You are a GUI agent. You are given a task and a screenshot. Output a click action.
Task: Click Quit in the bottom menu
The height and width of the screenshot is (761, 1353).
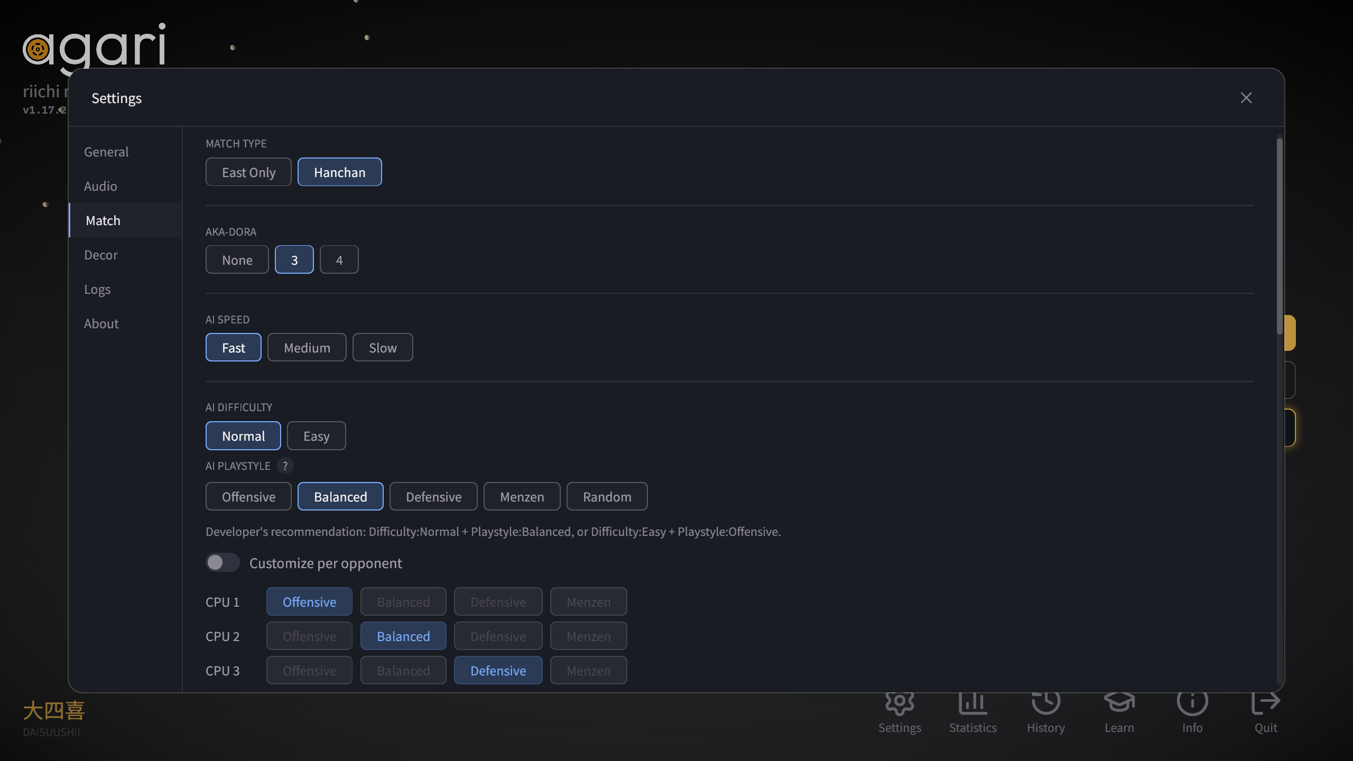tap(1266, 713)
